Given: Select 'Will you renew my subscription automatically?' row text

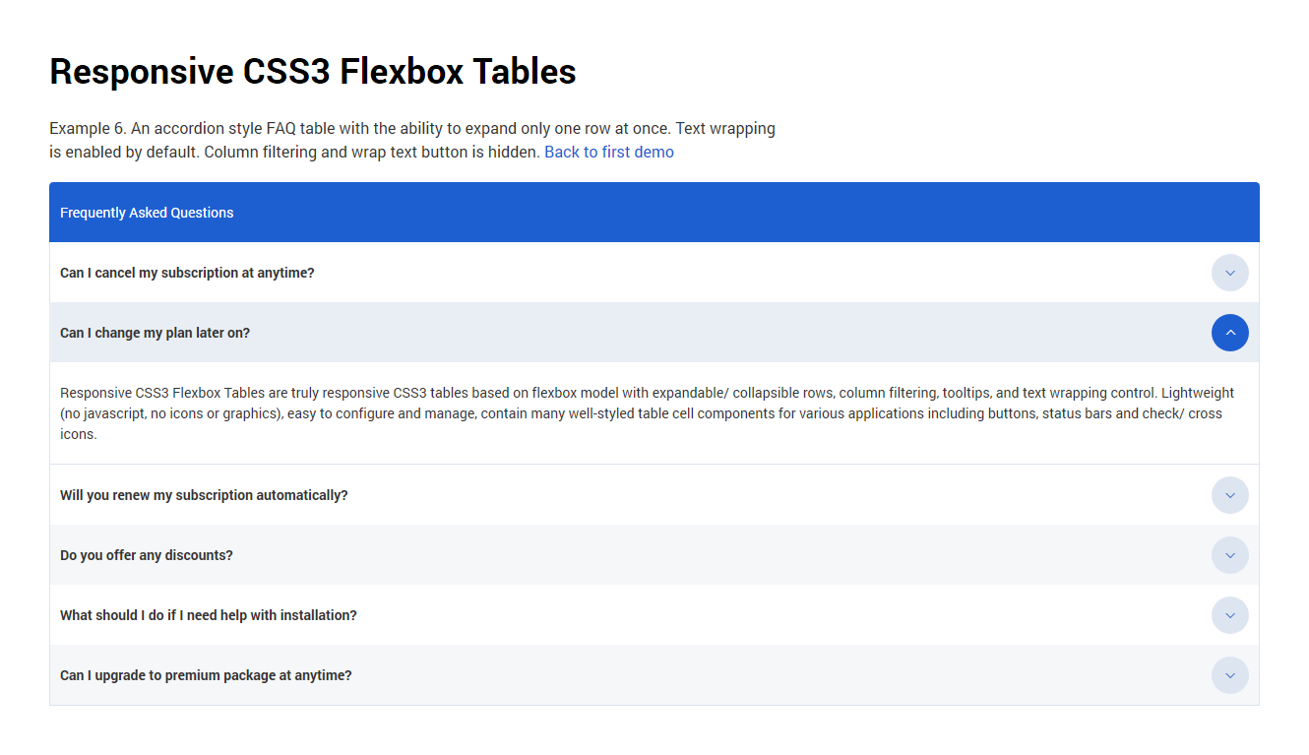Looking at the screenshot, I should coord(204,495).
